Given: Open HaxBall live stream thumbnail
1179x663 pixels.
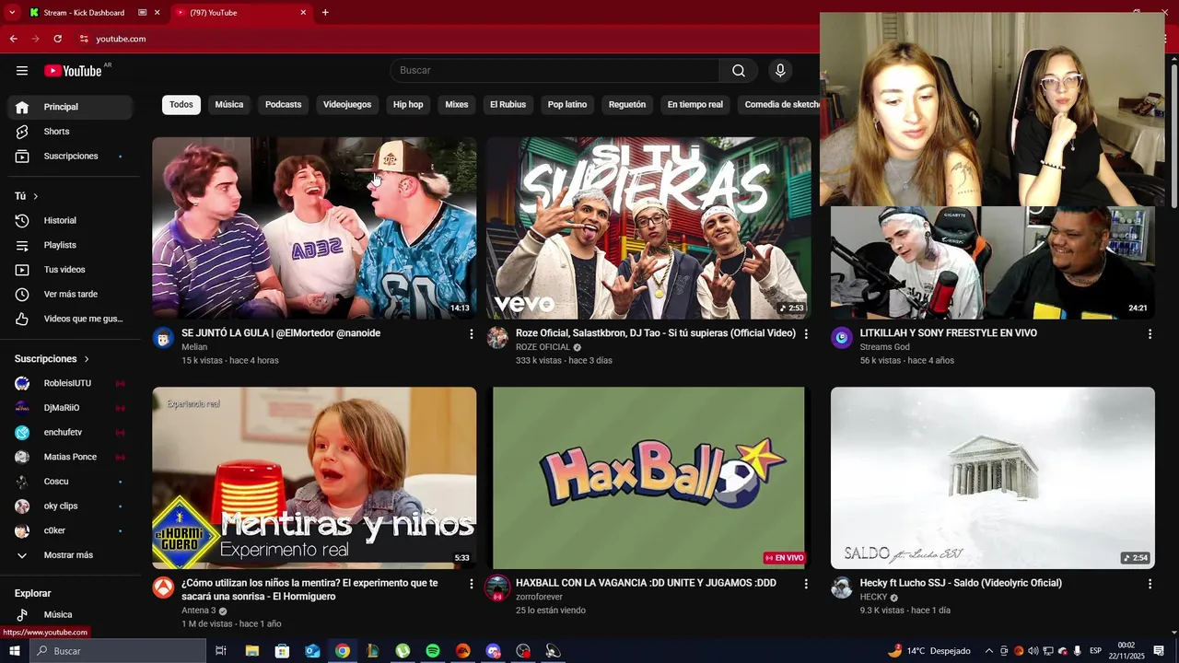Looking at the screenshot, I should [x=648, y=478].
